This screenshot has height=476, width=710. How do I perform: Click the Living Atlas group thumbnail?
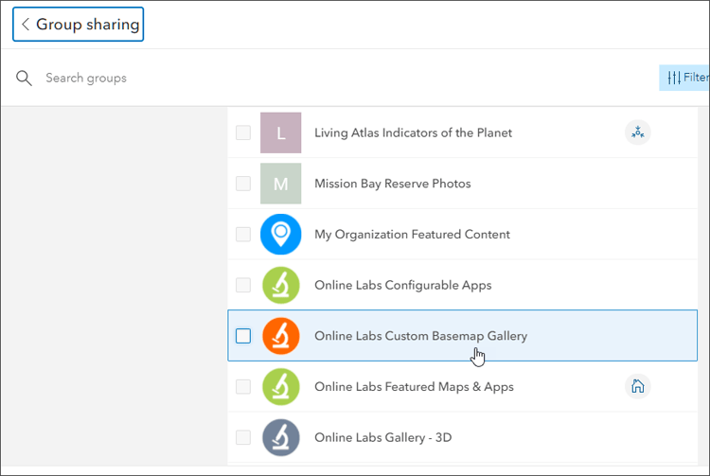[280, 133]
